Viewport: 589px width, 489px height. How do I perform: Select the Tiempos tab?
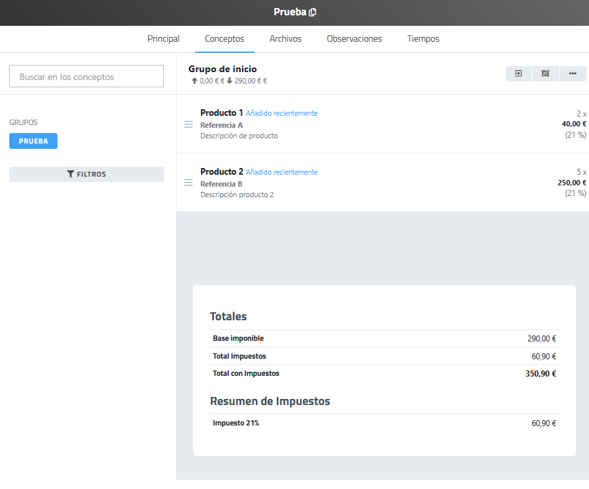tap(423, 39)
